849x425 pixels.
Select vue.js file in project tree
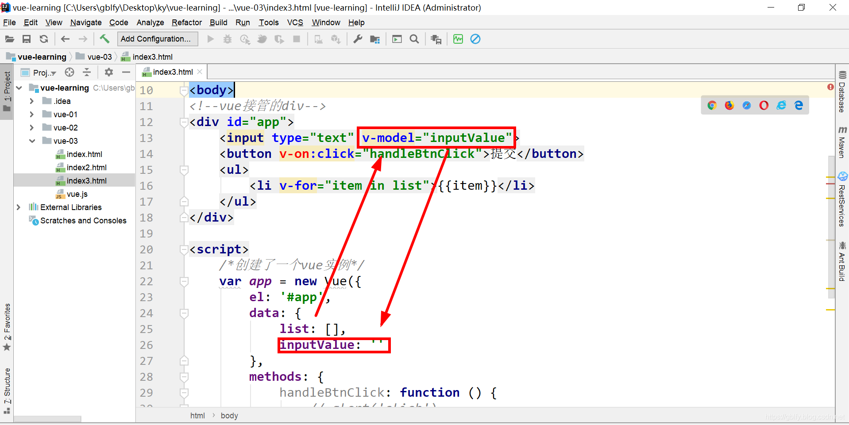click(77, 194)
